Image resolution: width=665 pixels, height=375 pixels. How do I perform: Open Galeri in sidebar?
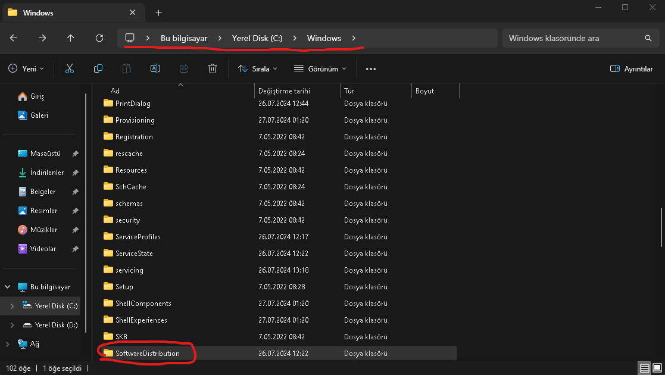(x=33, y=115)
